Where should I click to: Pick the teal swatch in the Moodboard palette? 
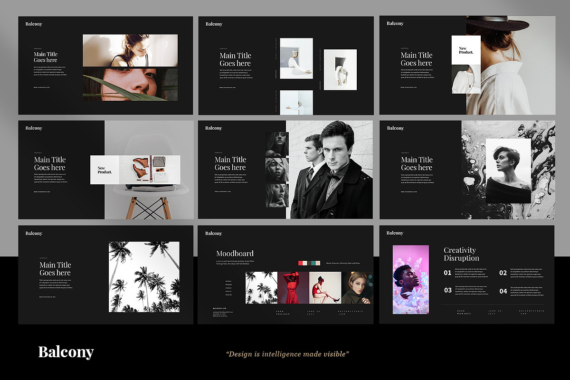(x=313, y=263)
